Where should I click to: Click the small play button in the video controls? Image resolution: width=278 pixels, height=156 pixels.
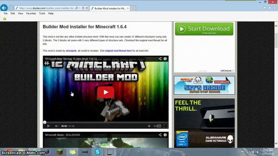[48, 126]
